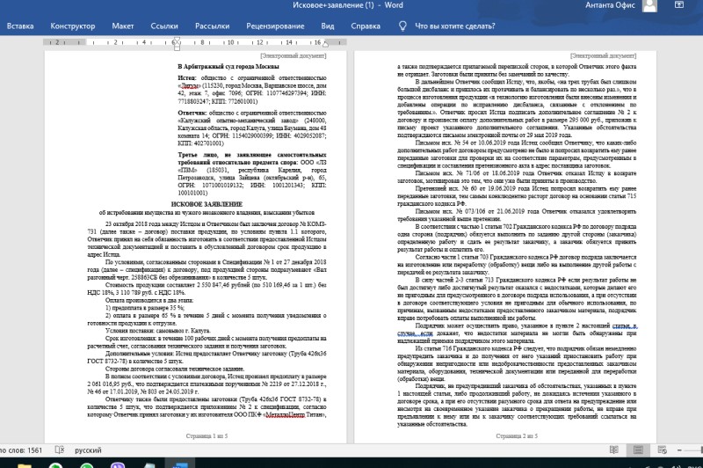703x468 pixels.
Task: Open the Вид ribbon tab
Action: [328, 26]
